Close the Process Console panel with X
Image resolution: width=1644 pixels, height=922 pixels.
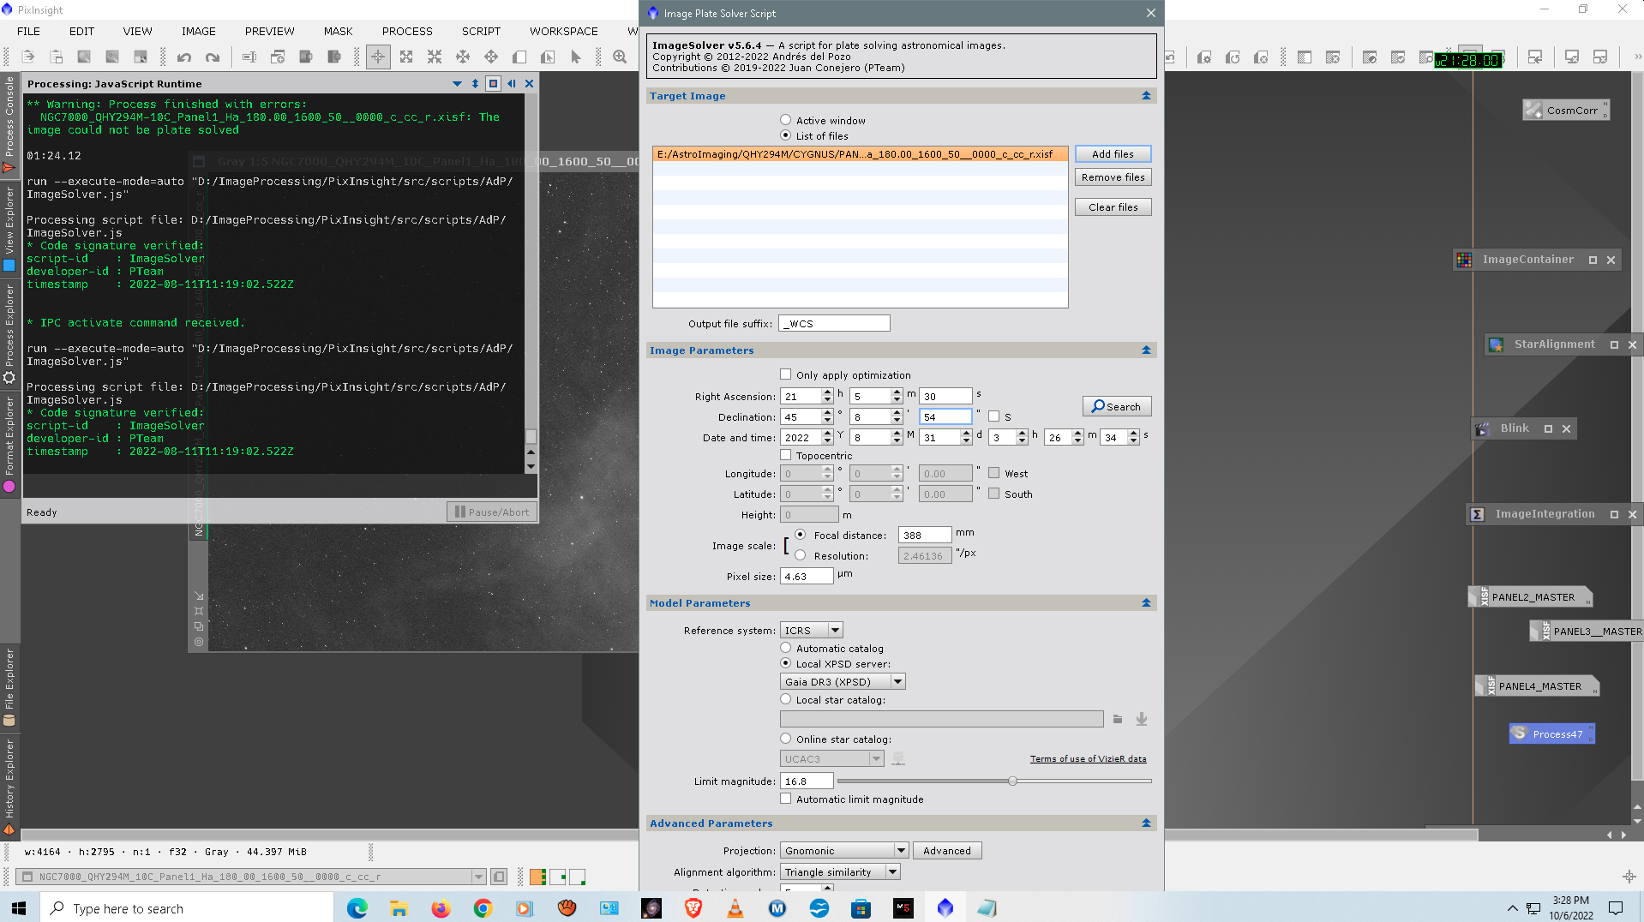coord(530,83)
